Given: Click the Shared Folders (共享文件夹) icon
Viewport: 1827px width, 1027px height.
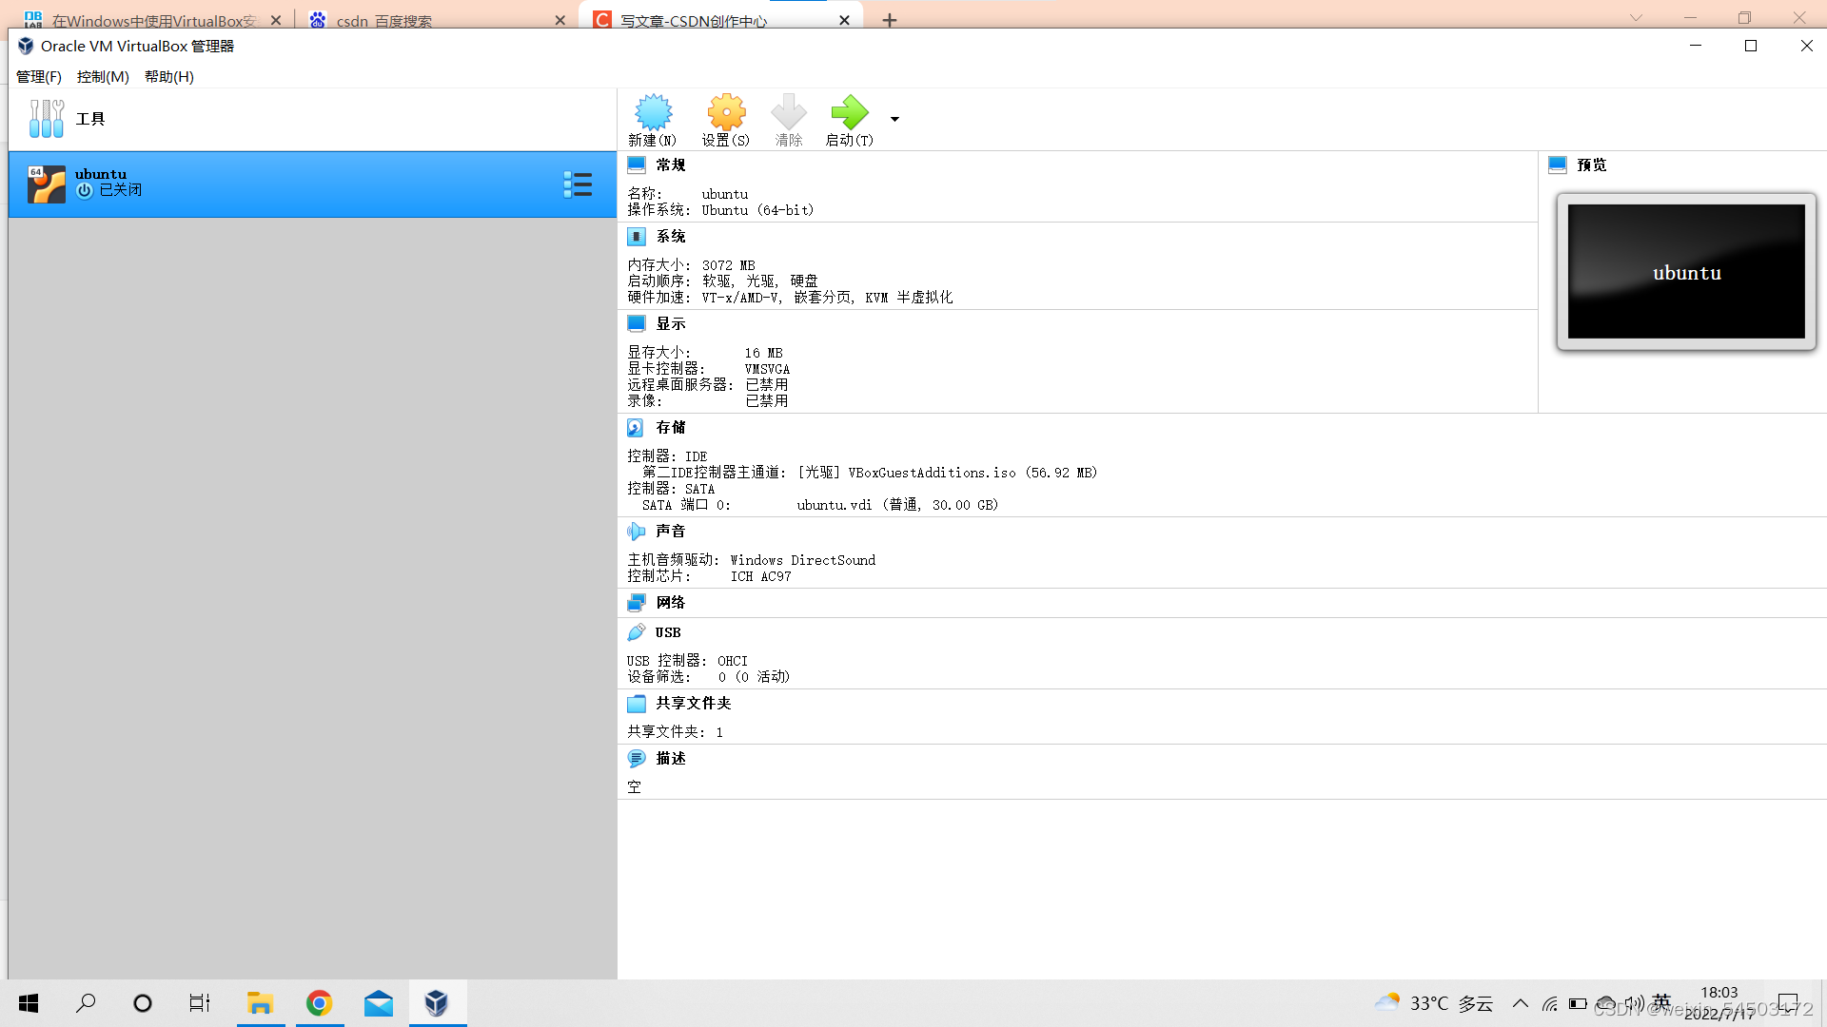Looking at the screenshot, I should 637,704.
